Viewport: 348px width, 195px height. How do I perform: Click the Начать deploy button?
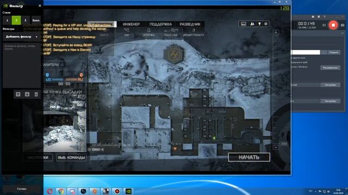pyautogui.click(x=249, y=157)
